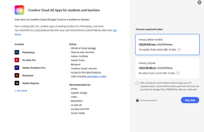This screenshot has width=204, height=132.
Task: Open info icon beside cancellation fee note
Action: [179, 49]
